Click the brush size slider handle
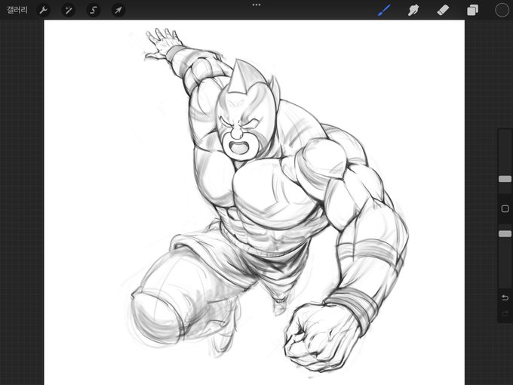The width and height of the screenshot is (513, 385). click(x=505, y=179)
